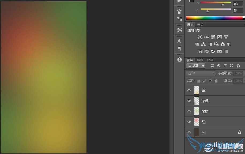Add a Photo Filter adjustment
Screen dimensions: 245x154
tap(216, 44)
